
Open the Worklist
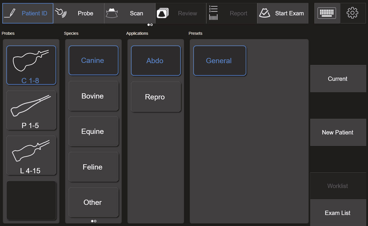(338, 186)
